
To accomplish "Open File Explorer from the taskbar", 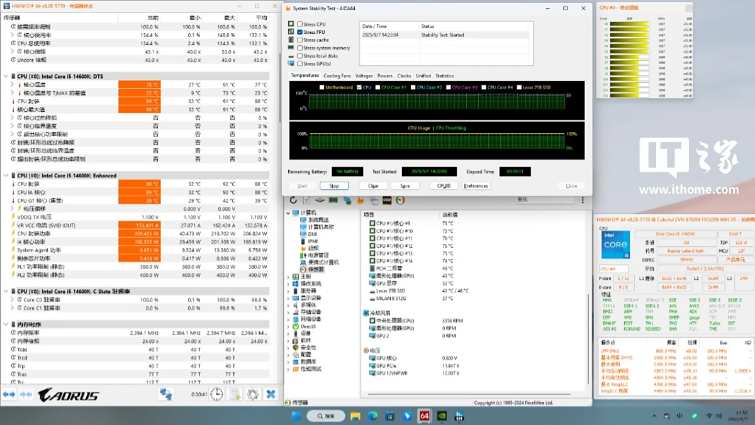I will click(355, 416).
